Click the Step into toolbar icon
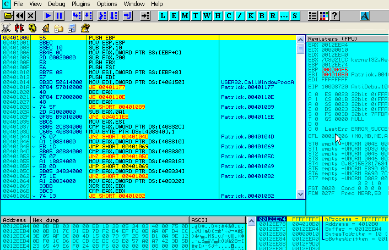This screenshot has height=250, width=389. [75, 16]
